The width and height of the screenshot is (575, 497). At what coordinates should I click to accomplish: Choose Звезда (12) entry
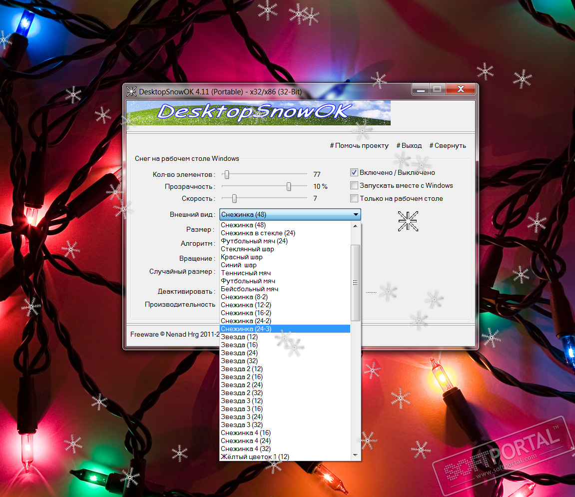285,337
